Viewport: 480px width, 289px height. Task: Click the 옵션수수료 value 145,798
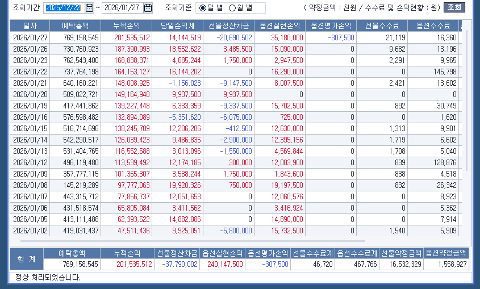[x=445, y=72]
